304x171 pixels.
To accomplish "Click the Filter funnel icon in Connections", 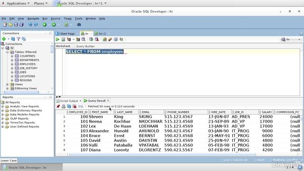I will pos(18,39).
